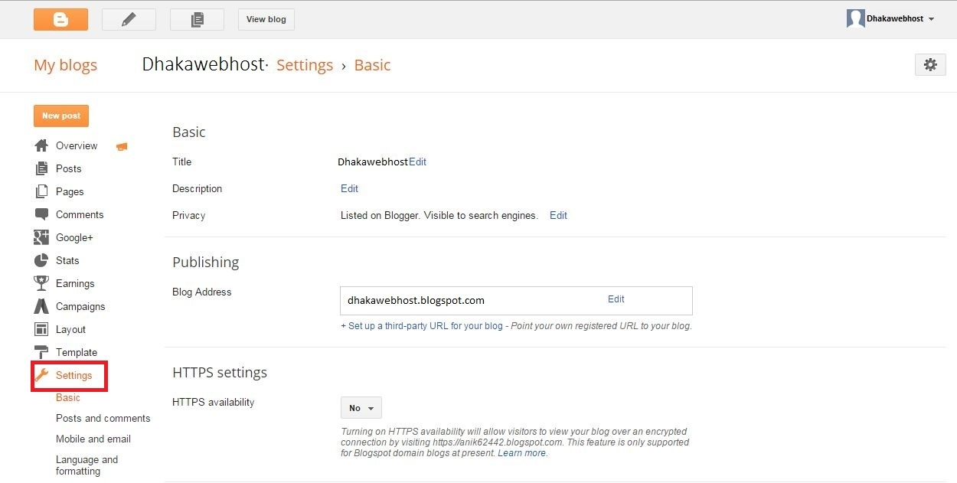
Task: Click the Dhakawebhost profile avatar
Action: point(855,19)
